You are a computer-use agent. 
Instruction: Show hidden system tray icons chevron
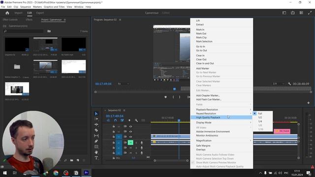(x=260, y=173)
